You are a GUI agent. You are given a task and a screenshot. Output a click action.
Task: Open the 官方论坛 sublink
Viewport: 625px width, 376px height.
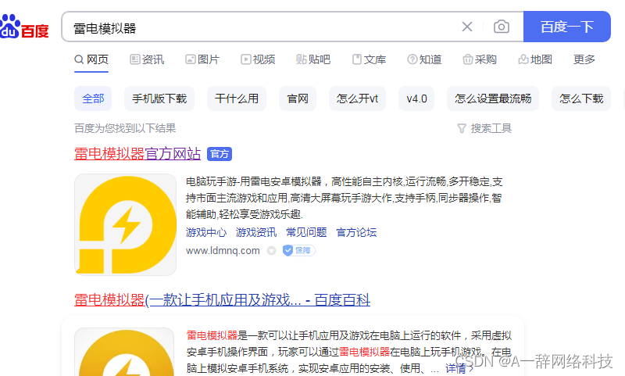click(356, 232)
